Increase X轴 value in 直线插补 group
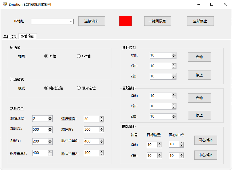Viewport: 232px width, 170px height. click(x=174, y=95)
